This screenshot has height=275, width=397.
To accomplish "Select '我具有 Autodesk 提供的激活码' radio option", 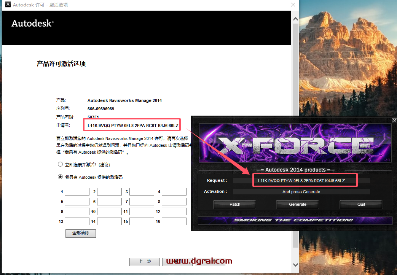I will [60, 176].
